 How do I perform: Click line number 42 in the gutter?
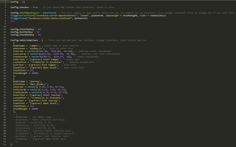(5, 114)
